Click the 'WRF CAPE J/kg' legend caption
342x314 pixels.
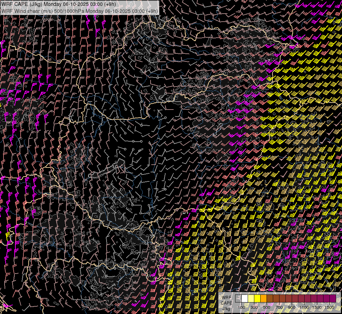pos(226,303)
